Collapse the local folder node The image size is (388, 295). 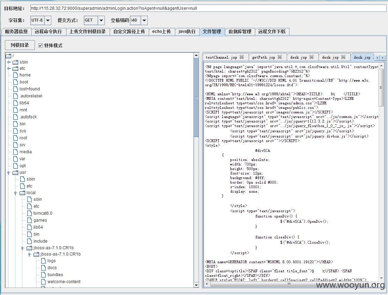pyautogui.click(x=16, y=193)
